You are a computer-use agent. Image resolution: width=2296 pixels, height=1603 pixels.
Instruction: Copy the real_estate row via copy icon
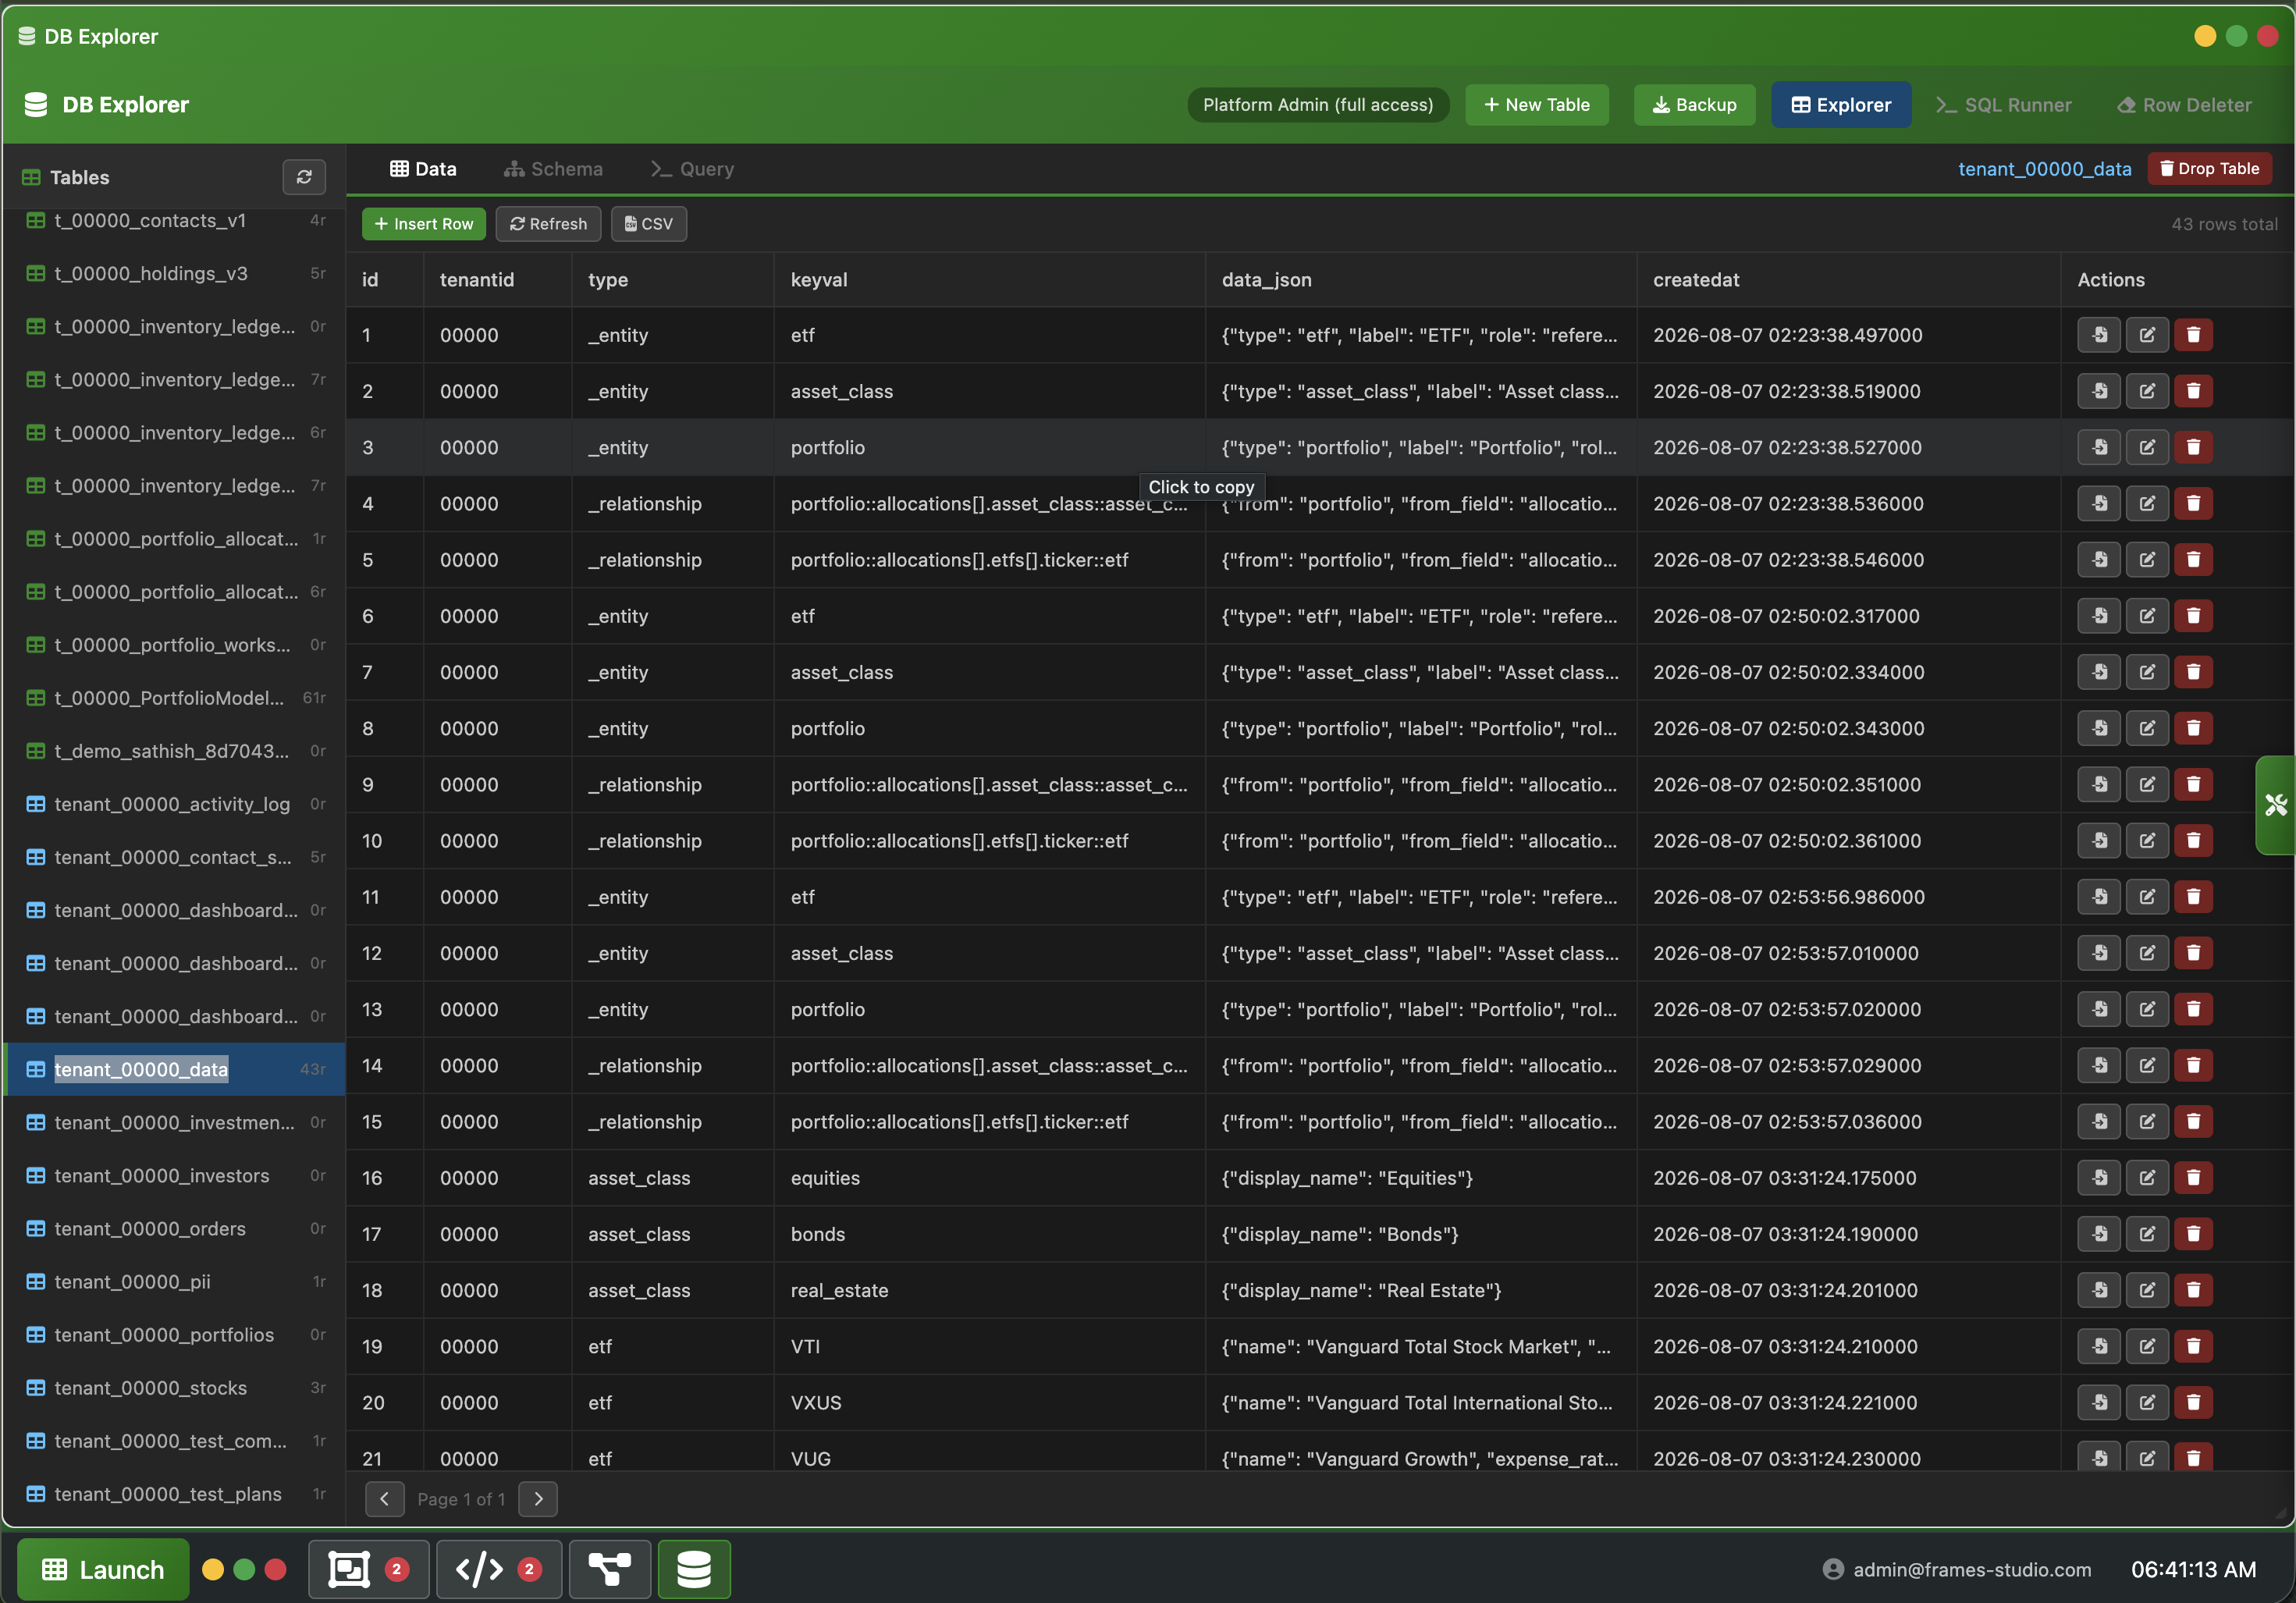[2099, 1290]
